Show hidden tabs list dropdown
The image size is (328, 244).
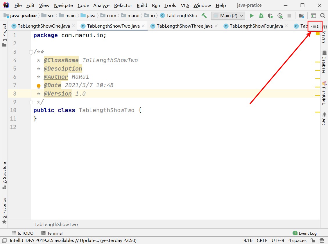pos(315,26)
